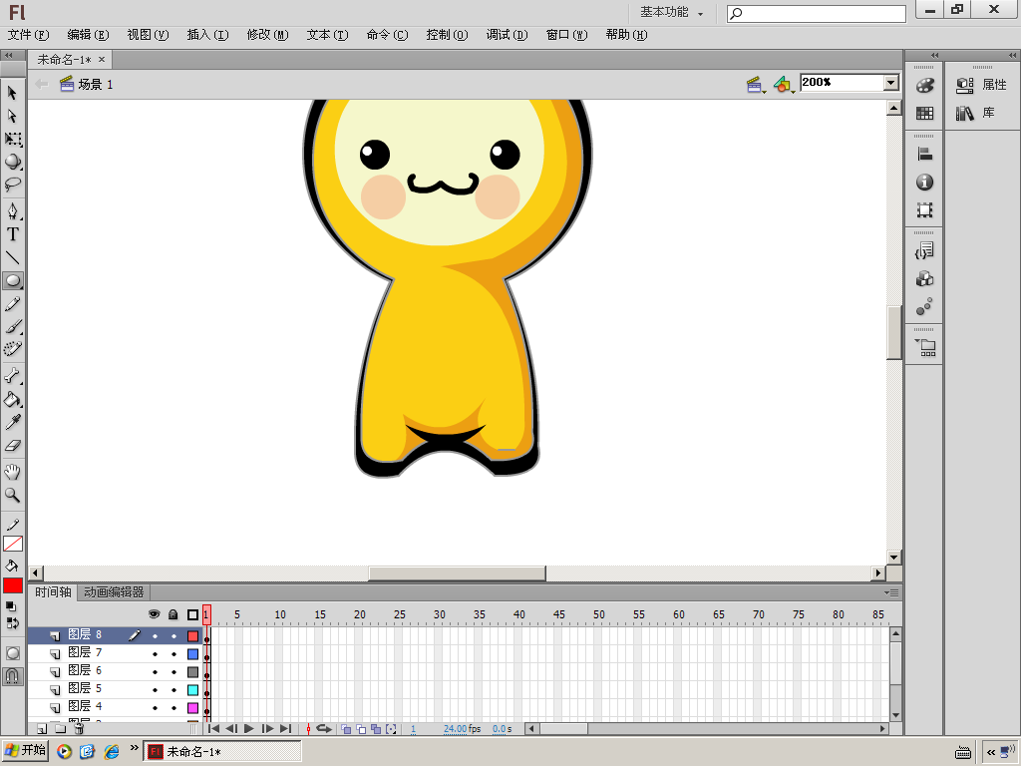This screenshot has width=1021, height=766.
Task: Open the Edit Scene dropdown
Action: pyautogui.click(x=755, y=85)
